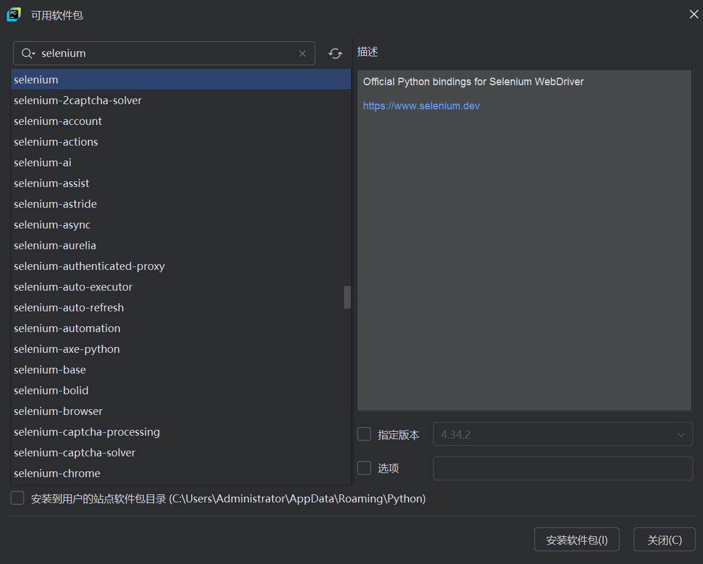Select selenium-auto-executor in the list
The width and height of the screenshot is (703, 564).
[x=181, y=287]
